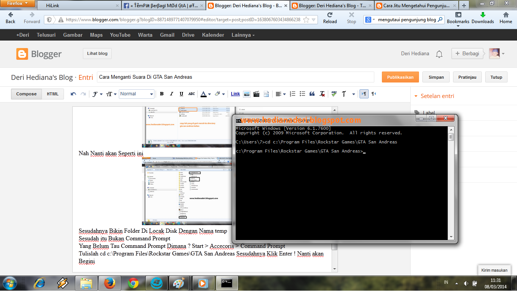Insert a numbered list
Image resolution: width=517 pixels, height=291 pixels.
293,94
